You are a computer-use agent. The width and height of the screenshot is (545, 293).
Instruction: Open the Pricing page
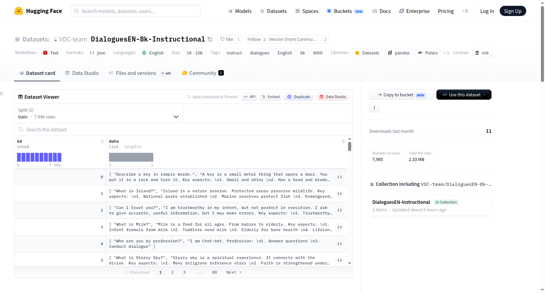tap(446, 11)
